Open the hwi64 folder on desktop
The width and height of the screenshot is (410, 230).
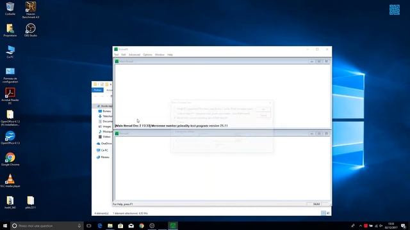point(10,203)
